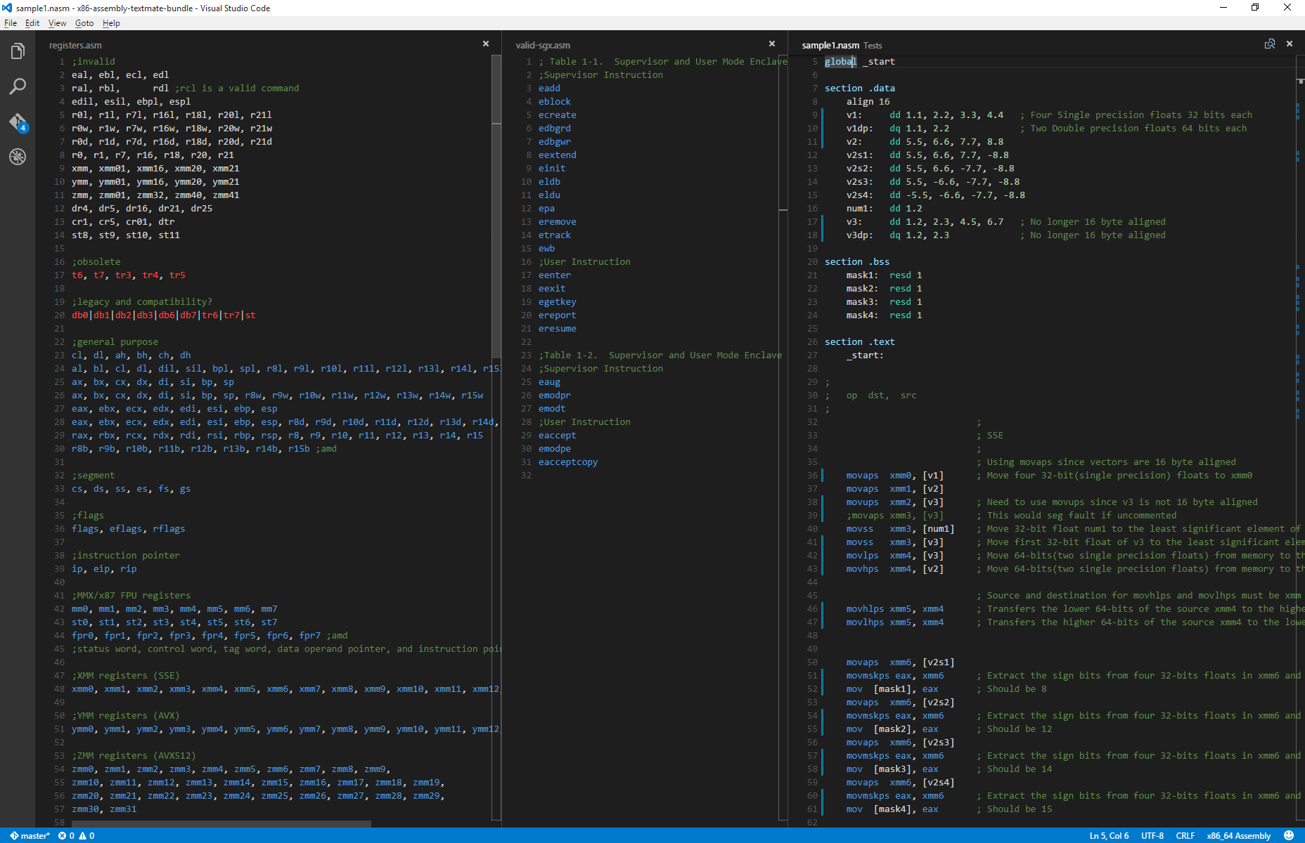The width and height of the screenshot is (1305, 843).
Task: Click vertical scrollbar of valid-sgx.asm editor
Action: click(783, 437)
